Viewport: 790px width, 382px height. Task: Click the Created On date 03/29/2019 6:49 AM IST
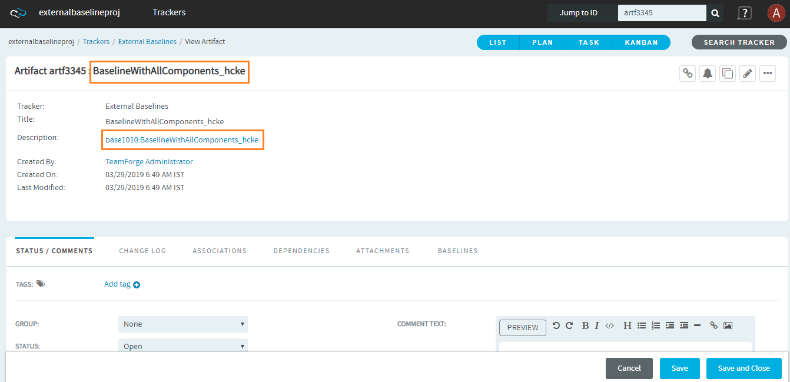[145, 175]
